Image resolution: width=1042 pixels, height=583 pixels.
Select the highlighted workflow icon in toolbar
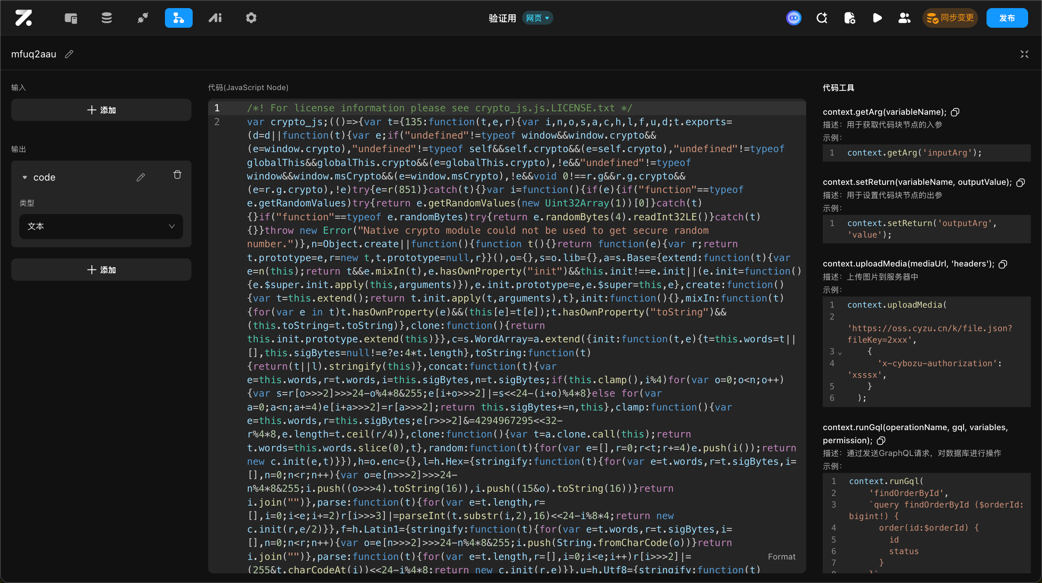(178, 18)
